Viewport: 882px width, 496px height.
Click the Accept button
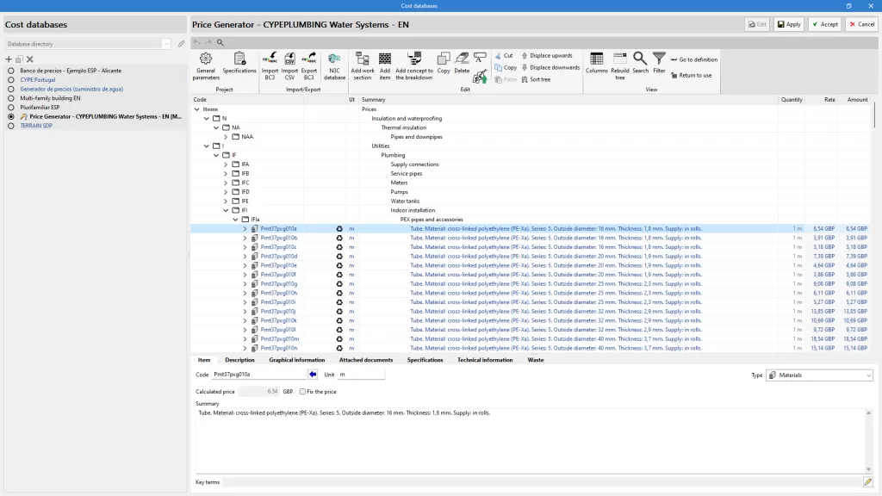(x=825, y=24)
